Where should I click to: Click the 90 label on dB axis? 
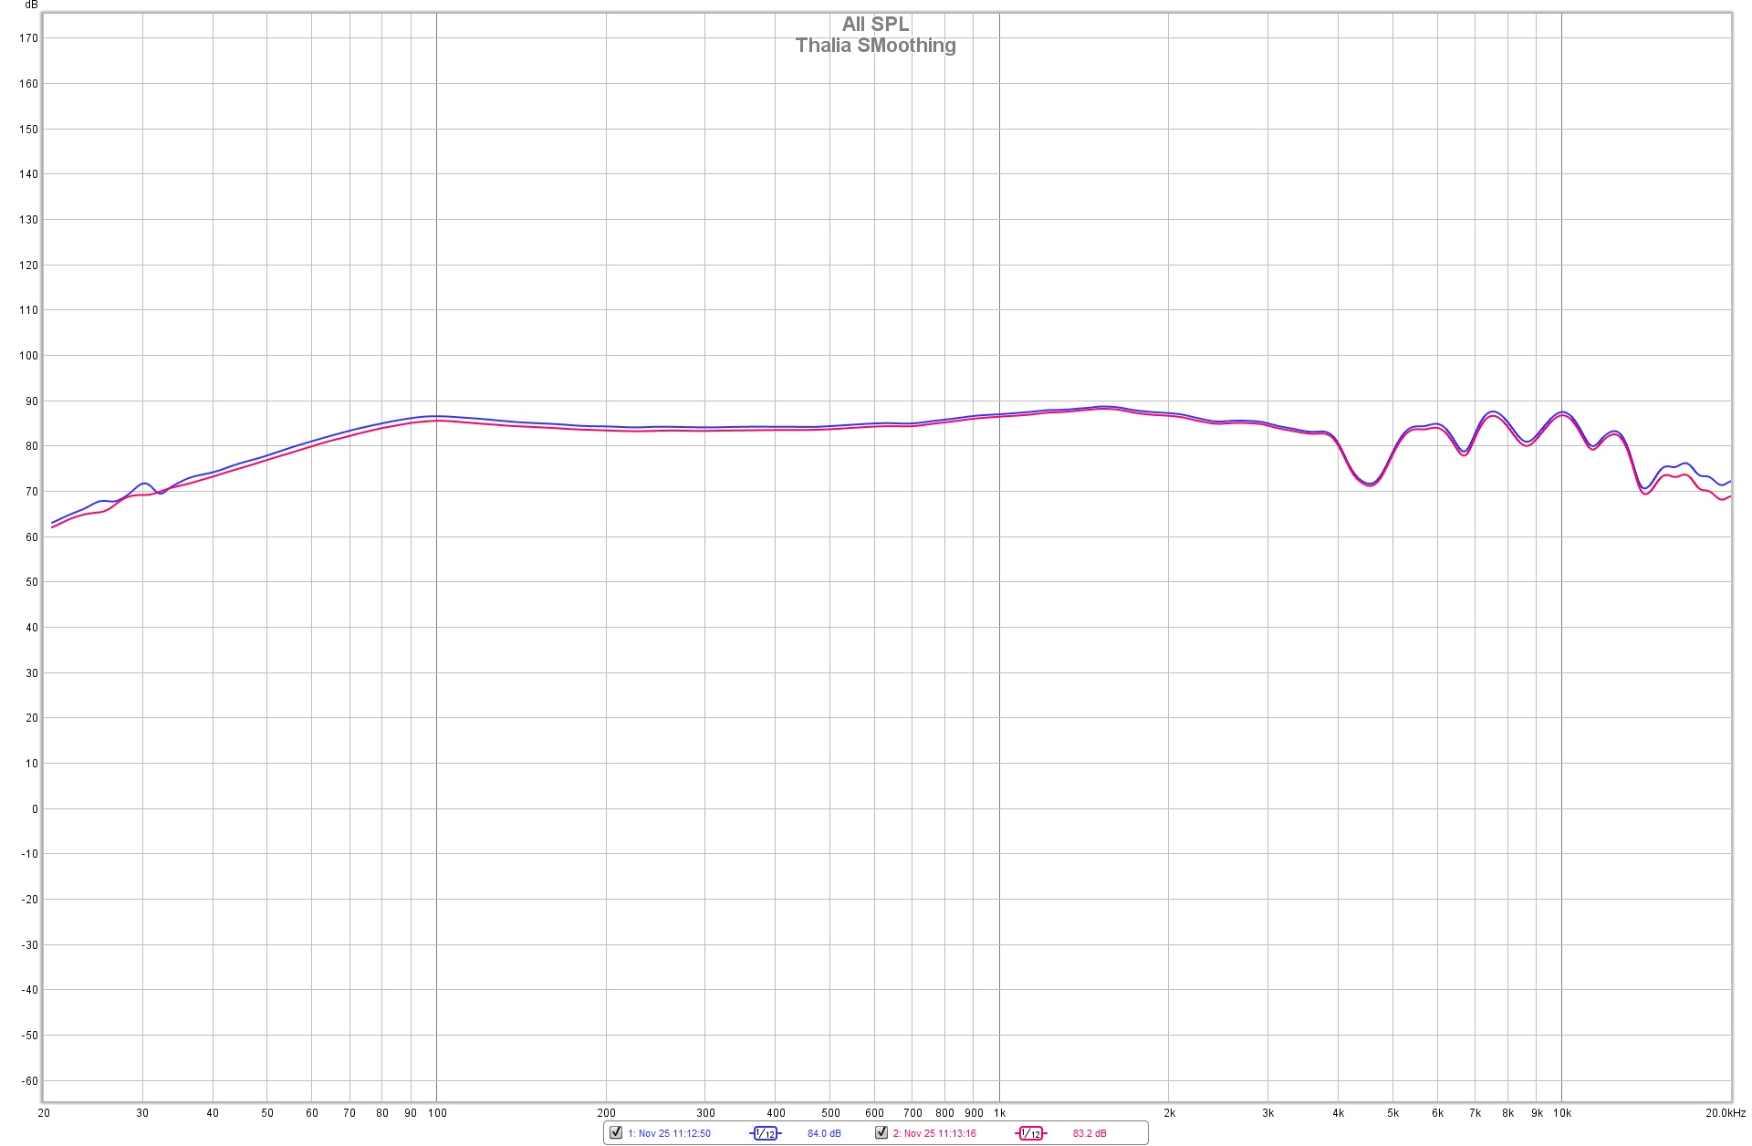point(32,401)
